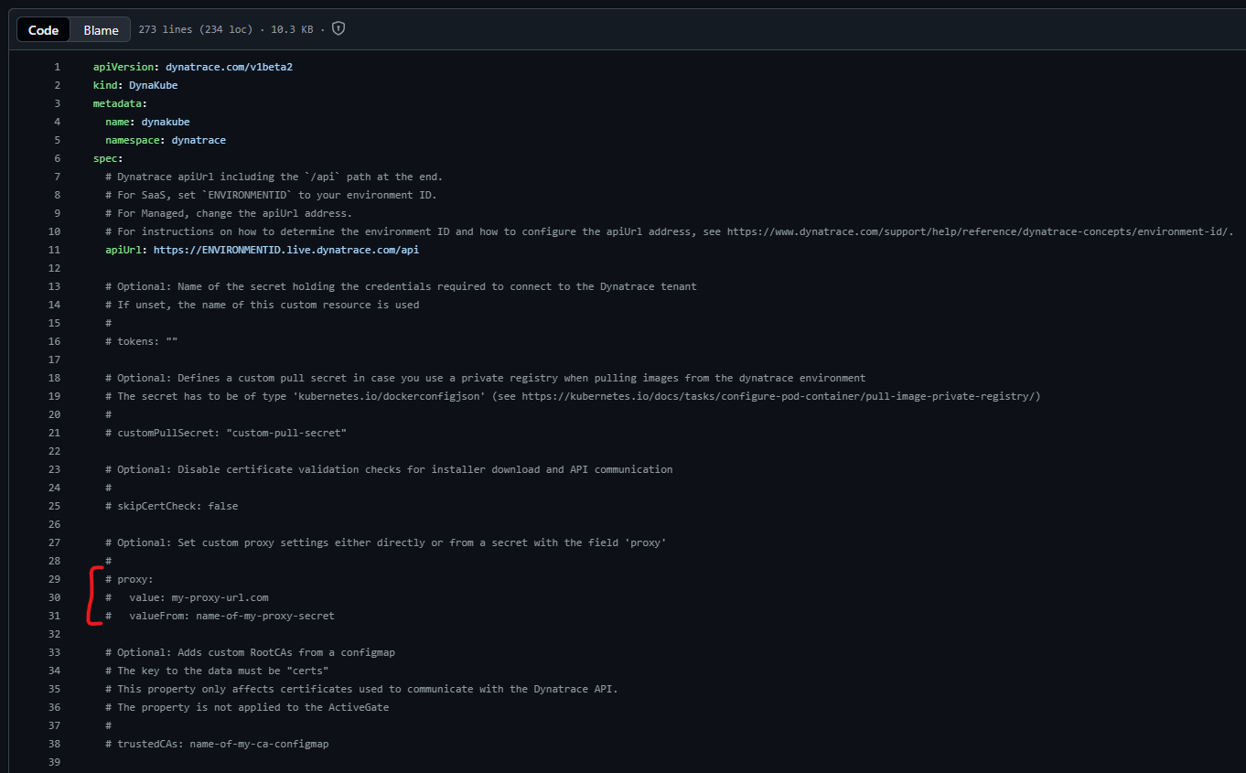The image size is (1246, 773).
Task: Click line number 38
Action: click(54, 744)
